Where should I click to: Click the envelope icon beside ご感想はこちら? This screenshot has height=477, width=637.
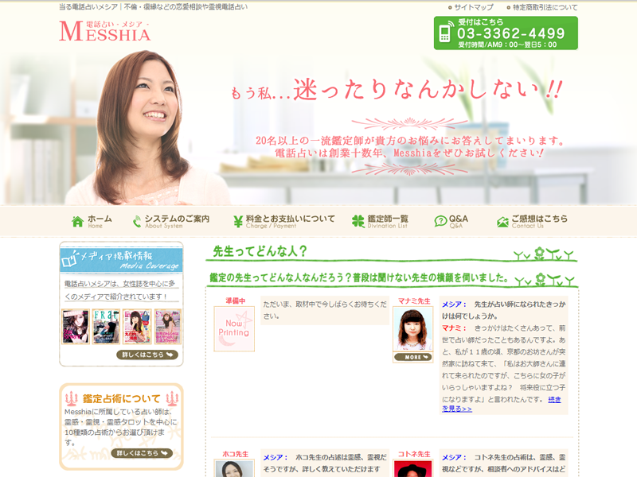(x=502, y=222)
